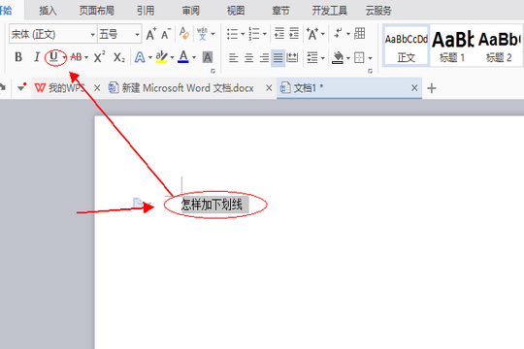The width and height of the screenshot is (524, 349).
Task: Decrease paragraph indent
Action: click(x=279, y=33)
